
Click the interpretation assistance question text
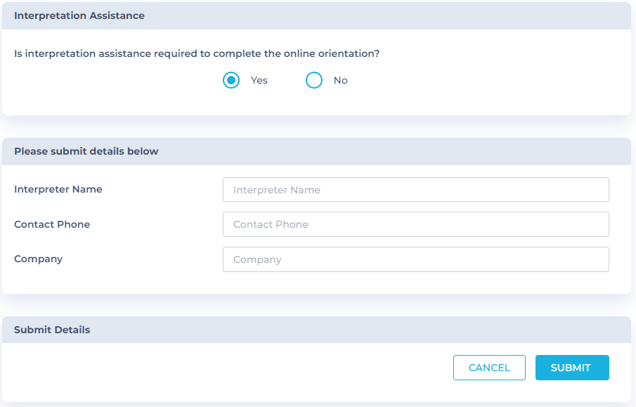(197, 53)
